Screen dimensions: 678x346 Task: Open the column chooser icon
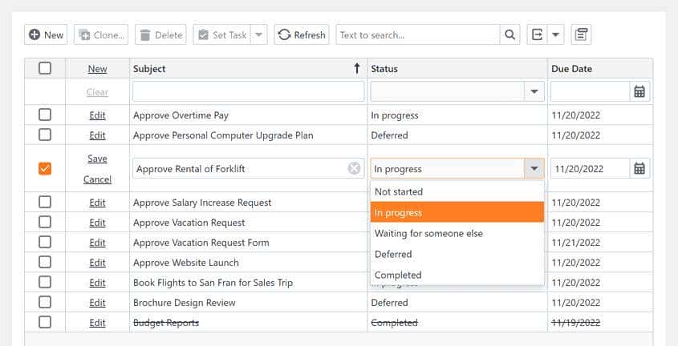582,34
